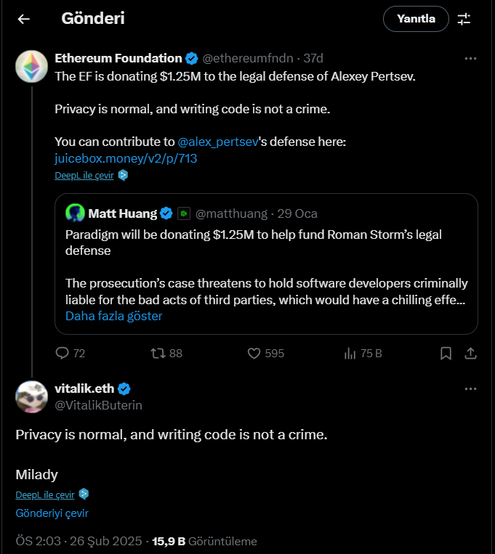Screen dimensions: 495x554
Task: Click the repost icon with 88
Action: click(158, 353)
